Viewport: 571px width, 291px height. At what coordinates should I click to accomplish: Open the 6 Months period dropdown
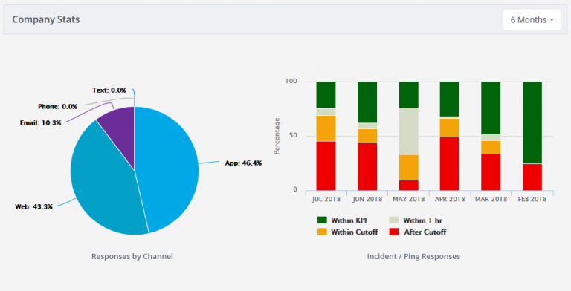coord(532,19)
